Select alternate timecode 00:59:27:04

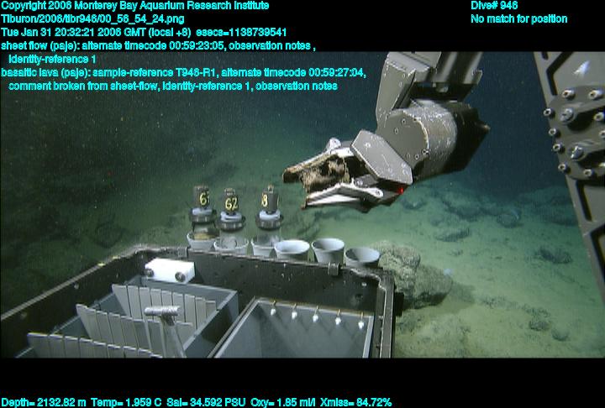pos(293,72)
